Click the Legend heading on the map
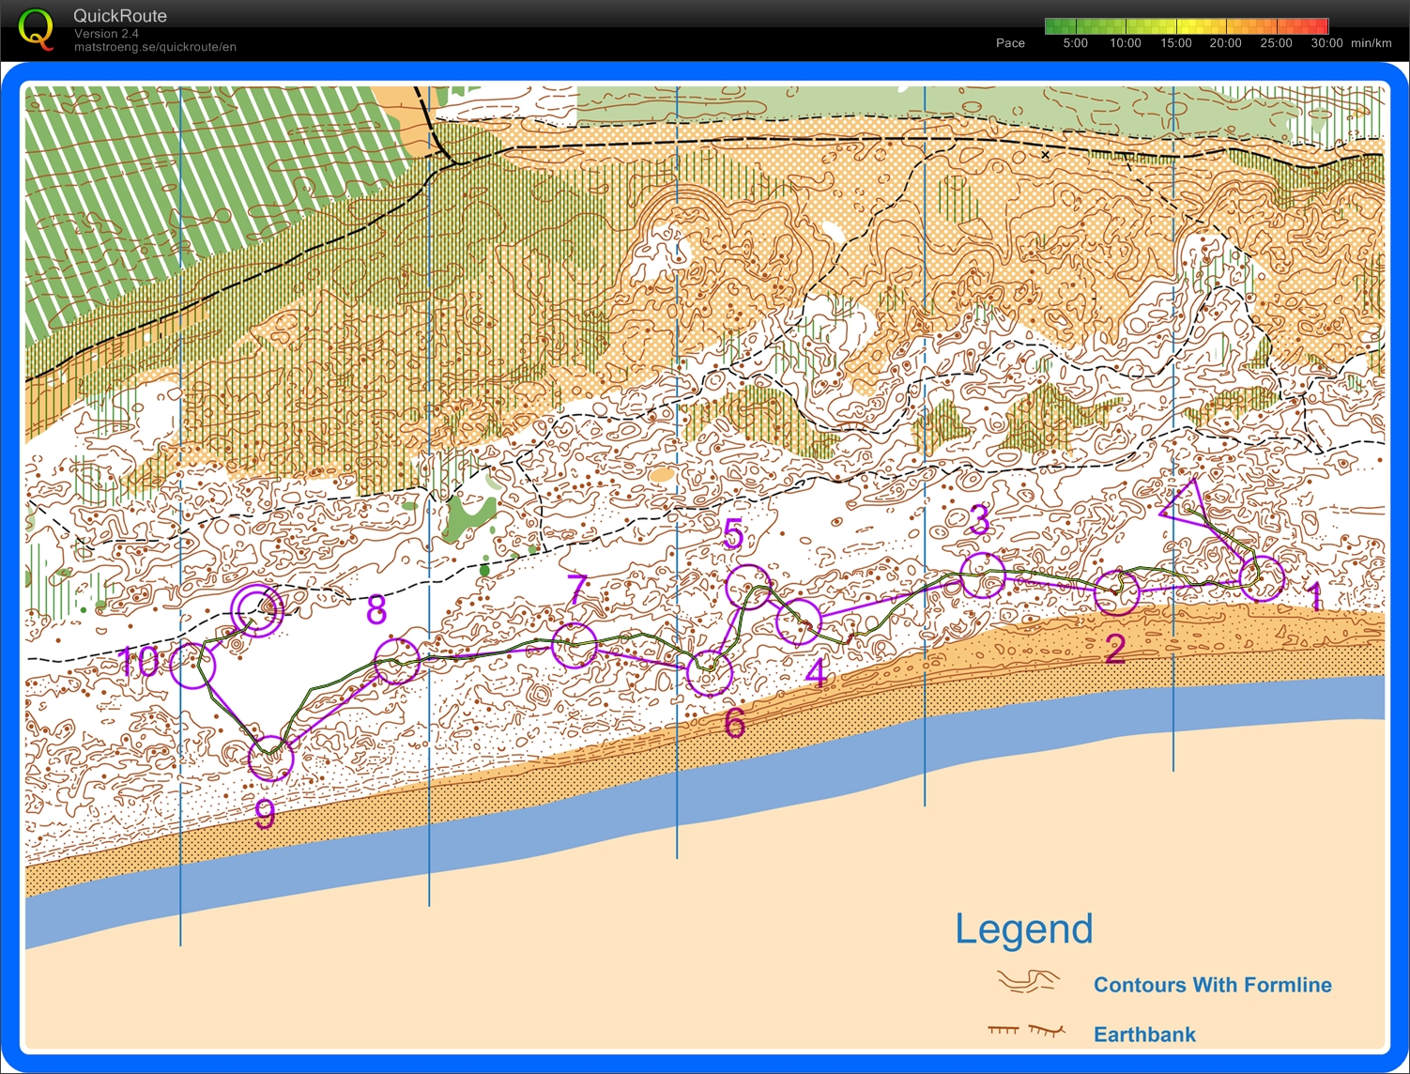 [1023, 929]
